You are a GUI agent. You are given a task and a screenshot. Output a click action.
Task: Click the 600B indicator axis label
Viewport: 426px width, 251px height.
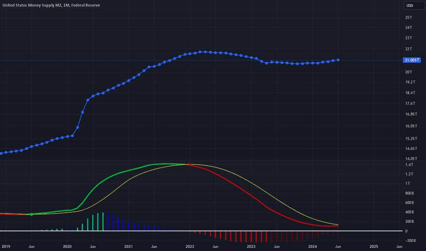pos(410,203)
